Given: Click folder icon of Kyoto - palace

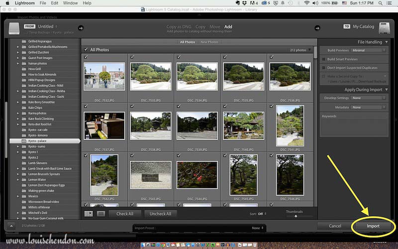Looking at the screenshot, I should click(24, 141).
